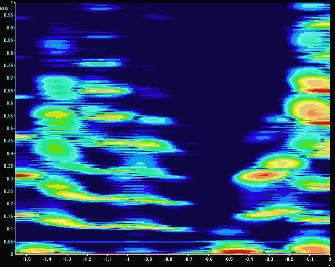This screenshot has height=267, width=335.
Task: Click the 0 label on time axis
Action: [329, 258]
